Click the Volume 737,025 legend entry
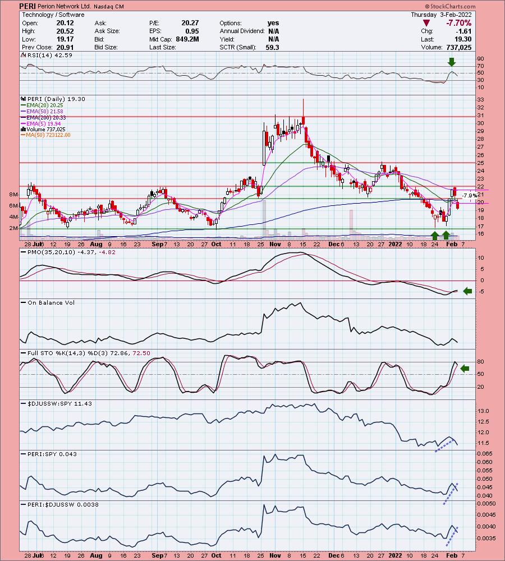Screen dimensions: 505x561 pyautogui.click(x=43, y=129)
